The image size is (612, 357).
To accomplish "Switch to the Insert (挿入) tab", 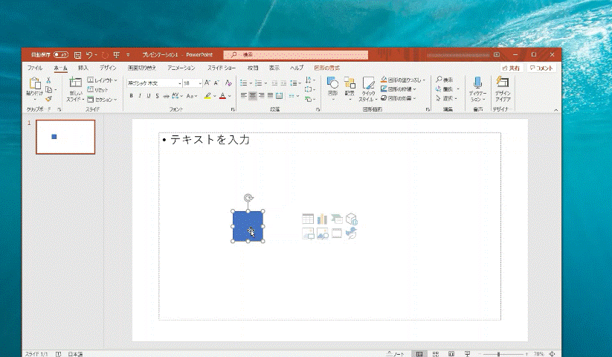I will [82, 68].
